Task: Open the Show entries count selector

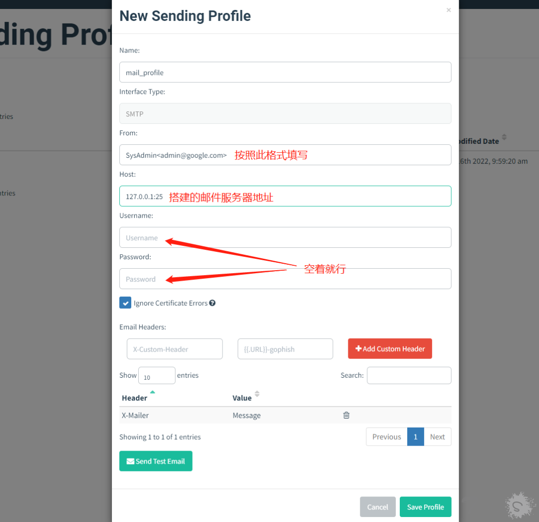Action: (x=157, y=376)
